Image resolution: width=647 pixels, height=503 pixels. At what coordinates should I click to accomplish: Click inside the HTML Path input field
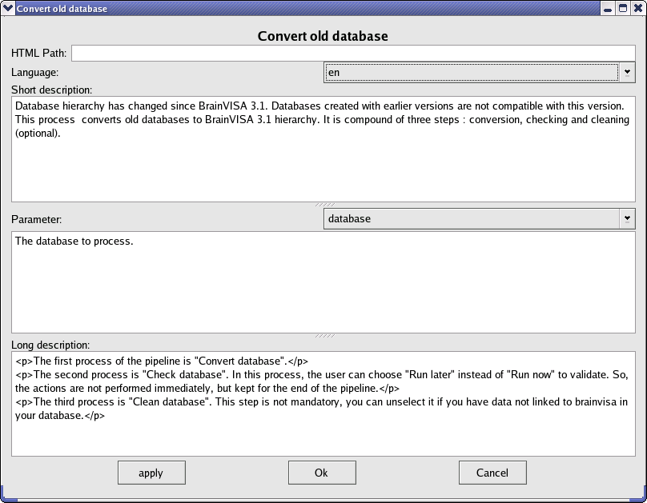[x=352, y=53]
